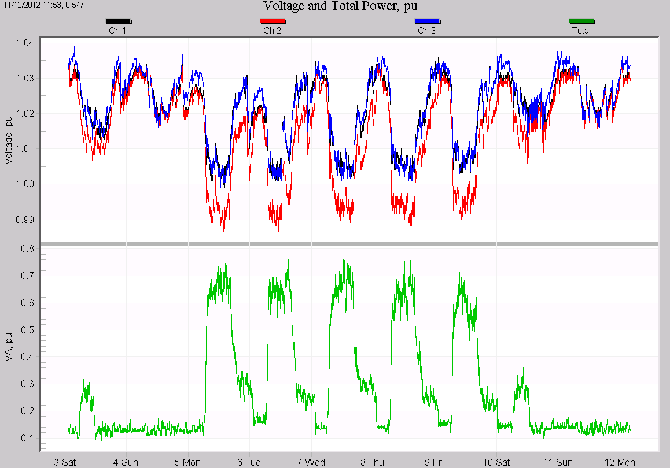
Task: Select the Ch 1 black legend swatch
Action: point(119,21)
